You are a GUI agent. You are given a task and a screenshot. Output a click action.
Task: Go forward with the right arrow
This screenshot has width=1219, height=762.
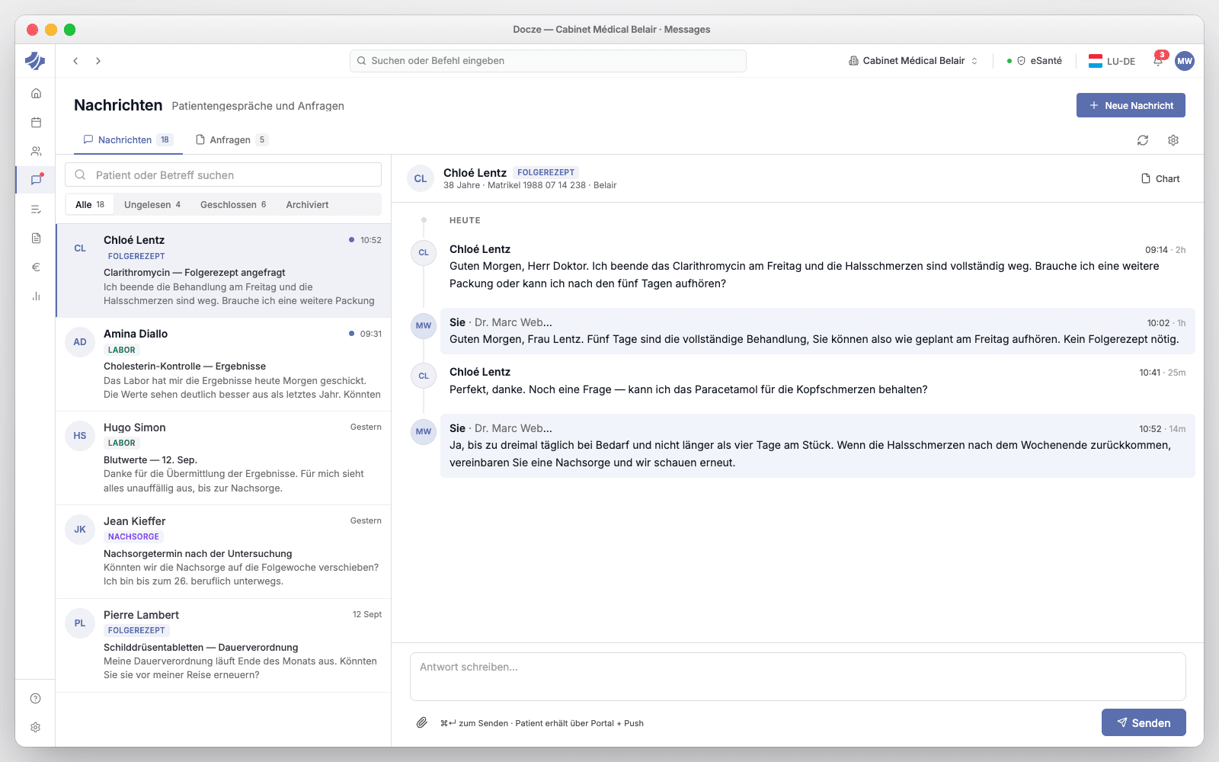pos(98,61)
